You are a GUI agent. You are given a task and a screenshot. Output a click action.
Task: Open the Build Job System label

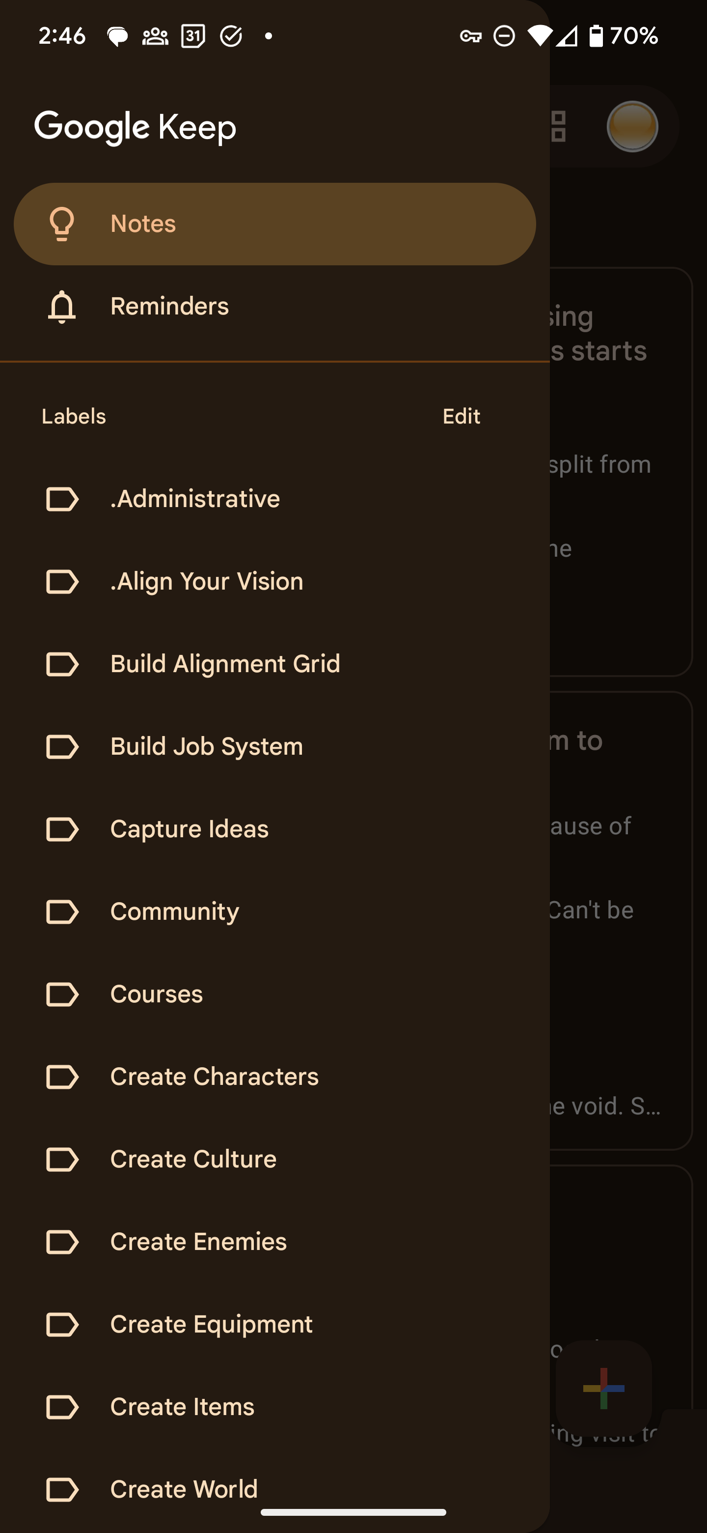click(x=206, y=746)
